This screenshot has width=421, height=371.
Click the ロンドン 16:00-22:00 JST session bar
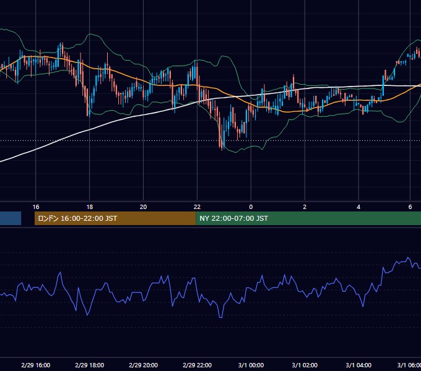[x=115, y=218]
